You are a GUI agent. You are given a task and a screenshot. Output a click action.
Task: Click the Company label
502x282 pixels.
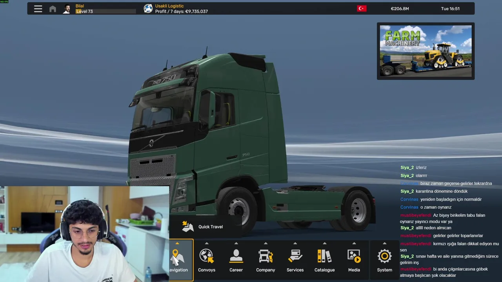click(266, 270)
